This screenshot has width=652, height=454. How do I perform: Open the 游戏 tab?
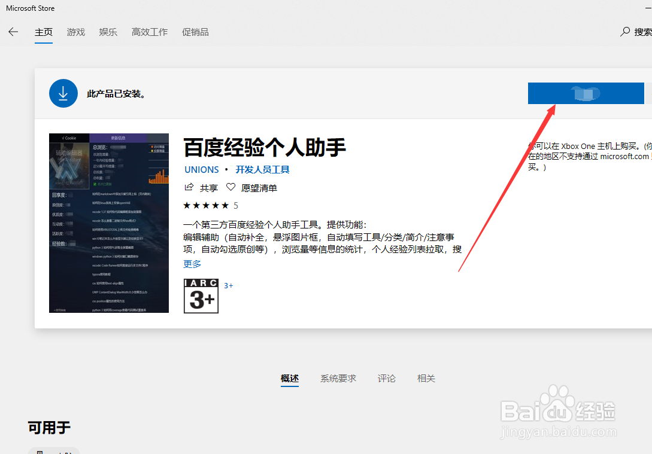[75, 32]
